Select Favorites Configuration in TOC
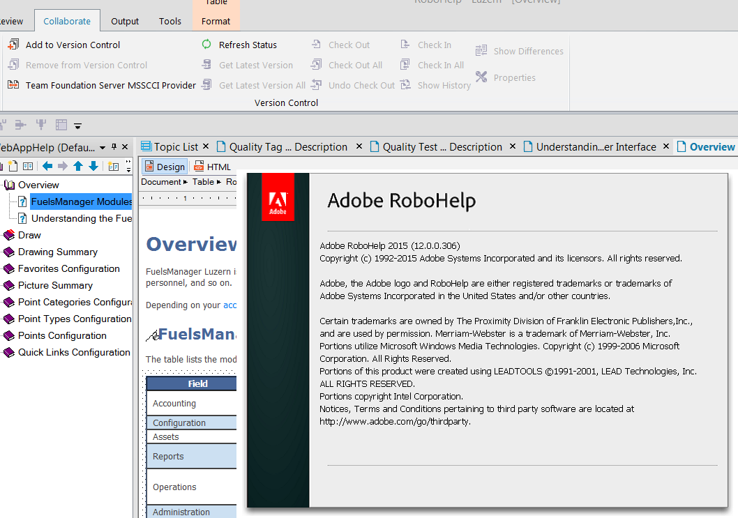Image resolution: width=738 pixels, height=518 pixels. click(x=69, y=268)
